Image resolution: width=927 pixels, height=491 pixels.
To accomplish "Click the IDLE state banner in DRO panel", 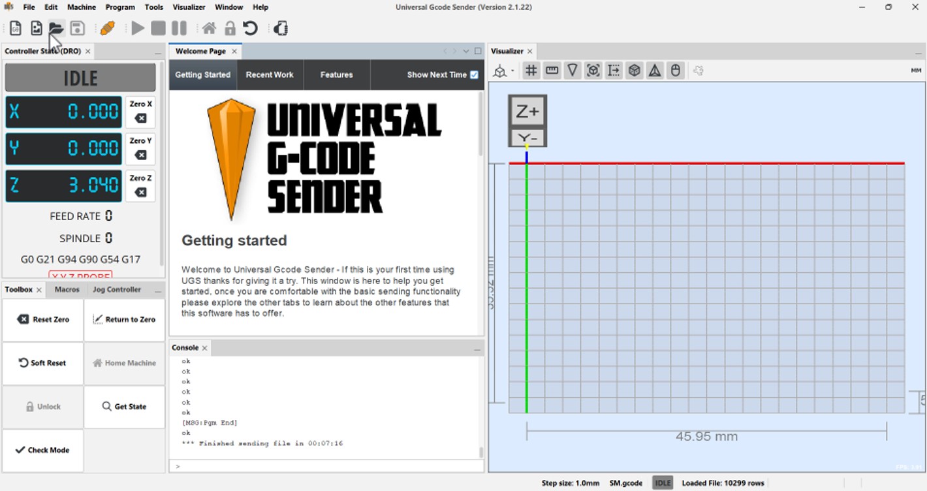I will [80, 78].
